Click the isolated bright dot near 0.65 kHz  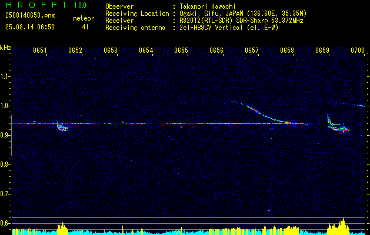point(269,210)
